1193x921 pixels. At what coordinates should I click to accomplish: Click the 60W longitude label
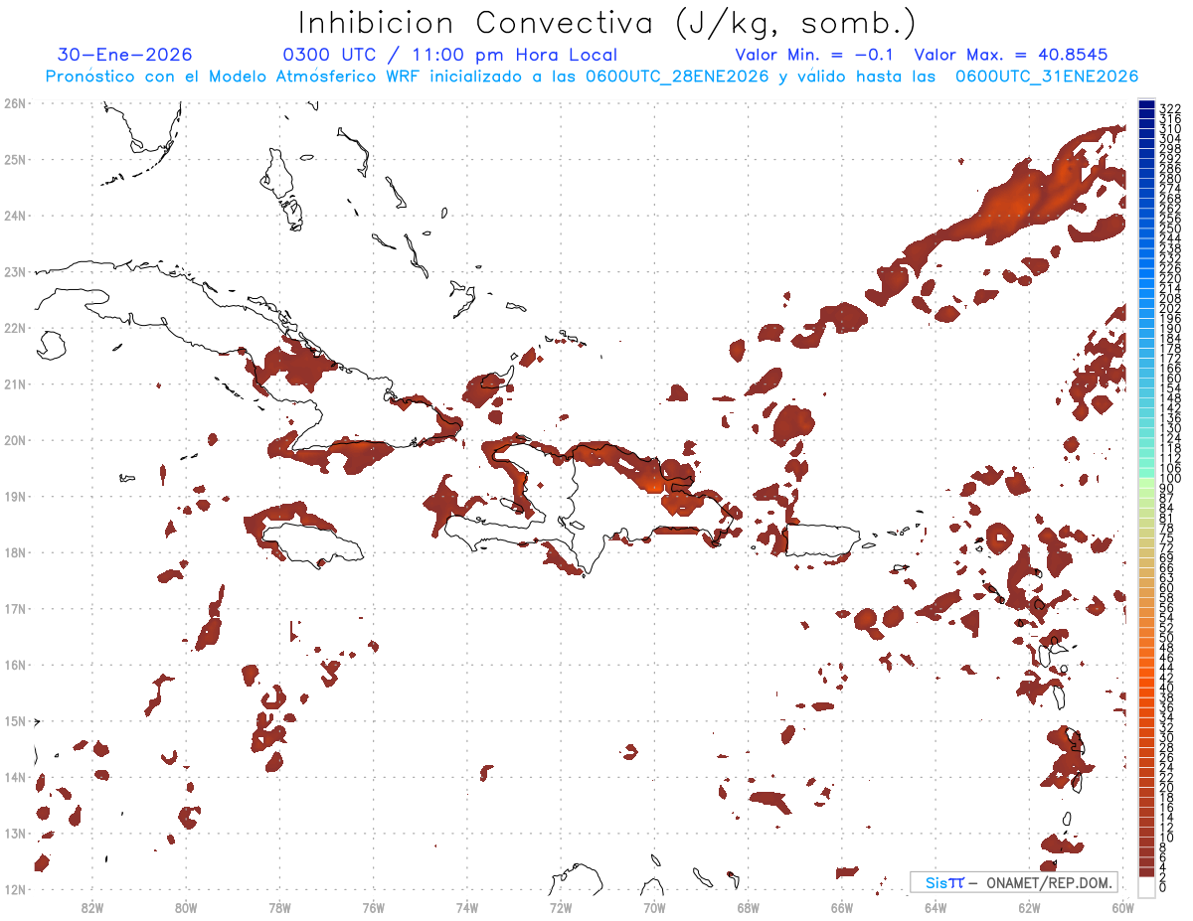coord(1123,906)
